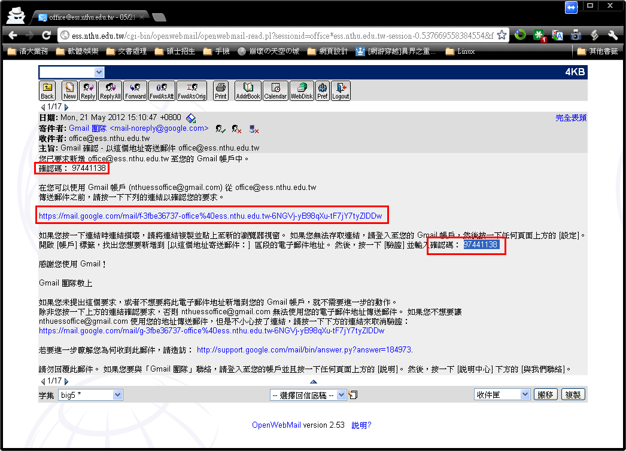The width and height of the screenshot is (626, 451).
Task: Expand the 選擇回信底稿 dropdown
Action: (x=308, y=395)
